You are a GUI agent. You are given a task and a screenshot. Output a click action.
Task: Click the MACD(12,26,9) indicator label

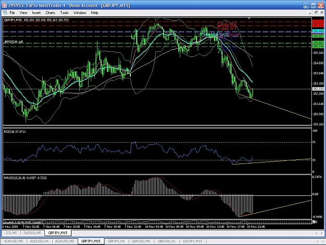pyautogui.click(x=25, y=178)
